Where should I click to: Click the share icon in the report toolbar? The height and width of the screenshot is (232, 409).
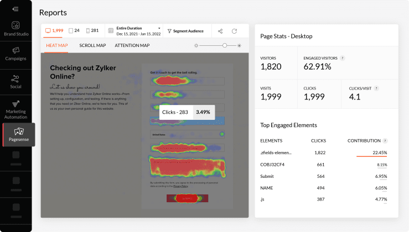point(220,31)
